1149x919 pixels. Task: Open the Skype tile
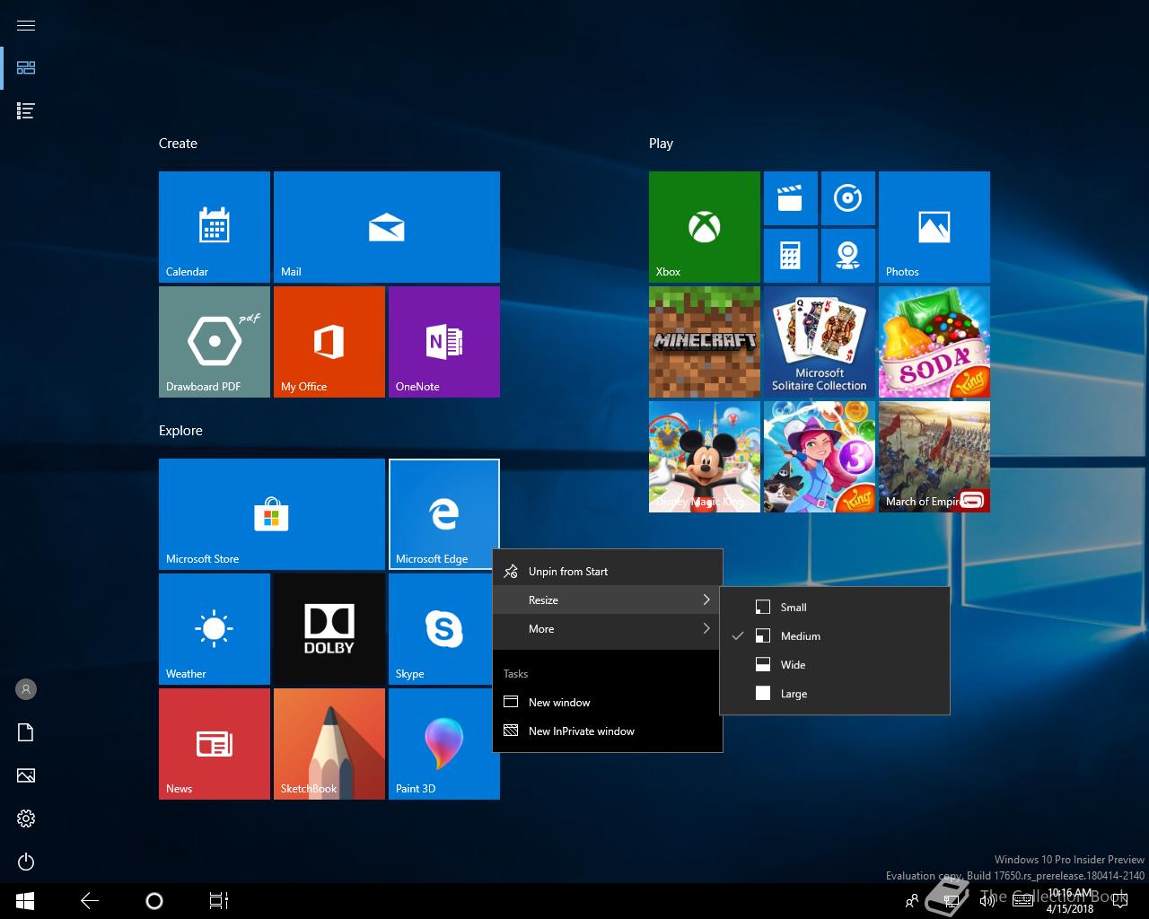pos(443,629)
